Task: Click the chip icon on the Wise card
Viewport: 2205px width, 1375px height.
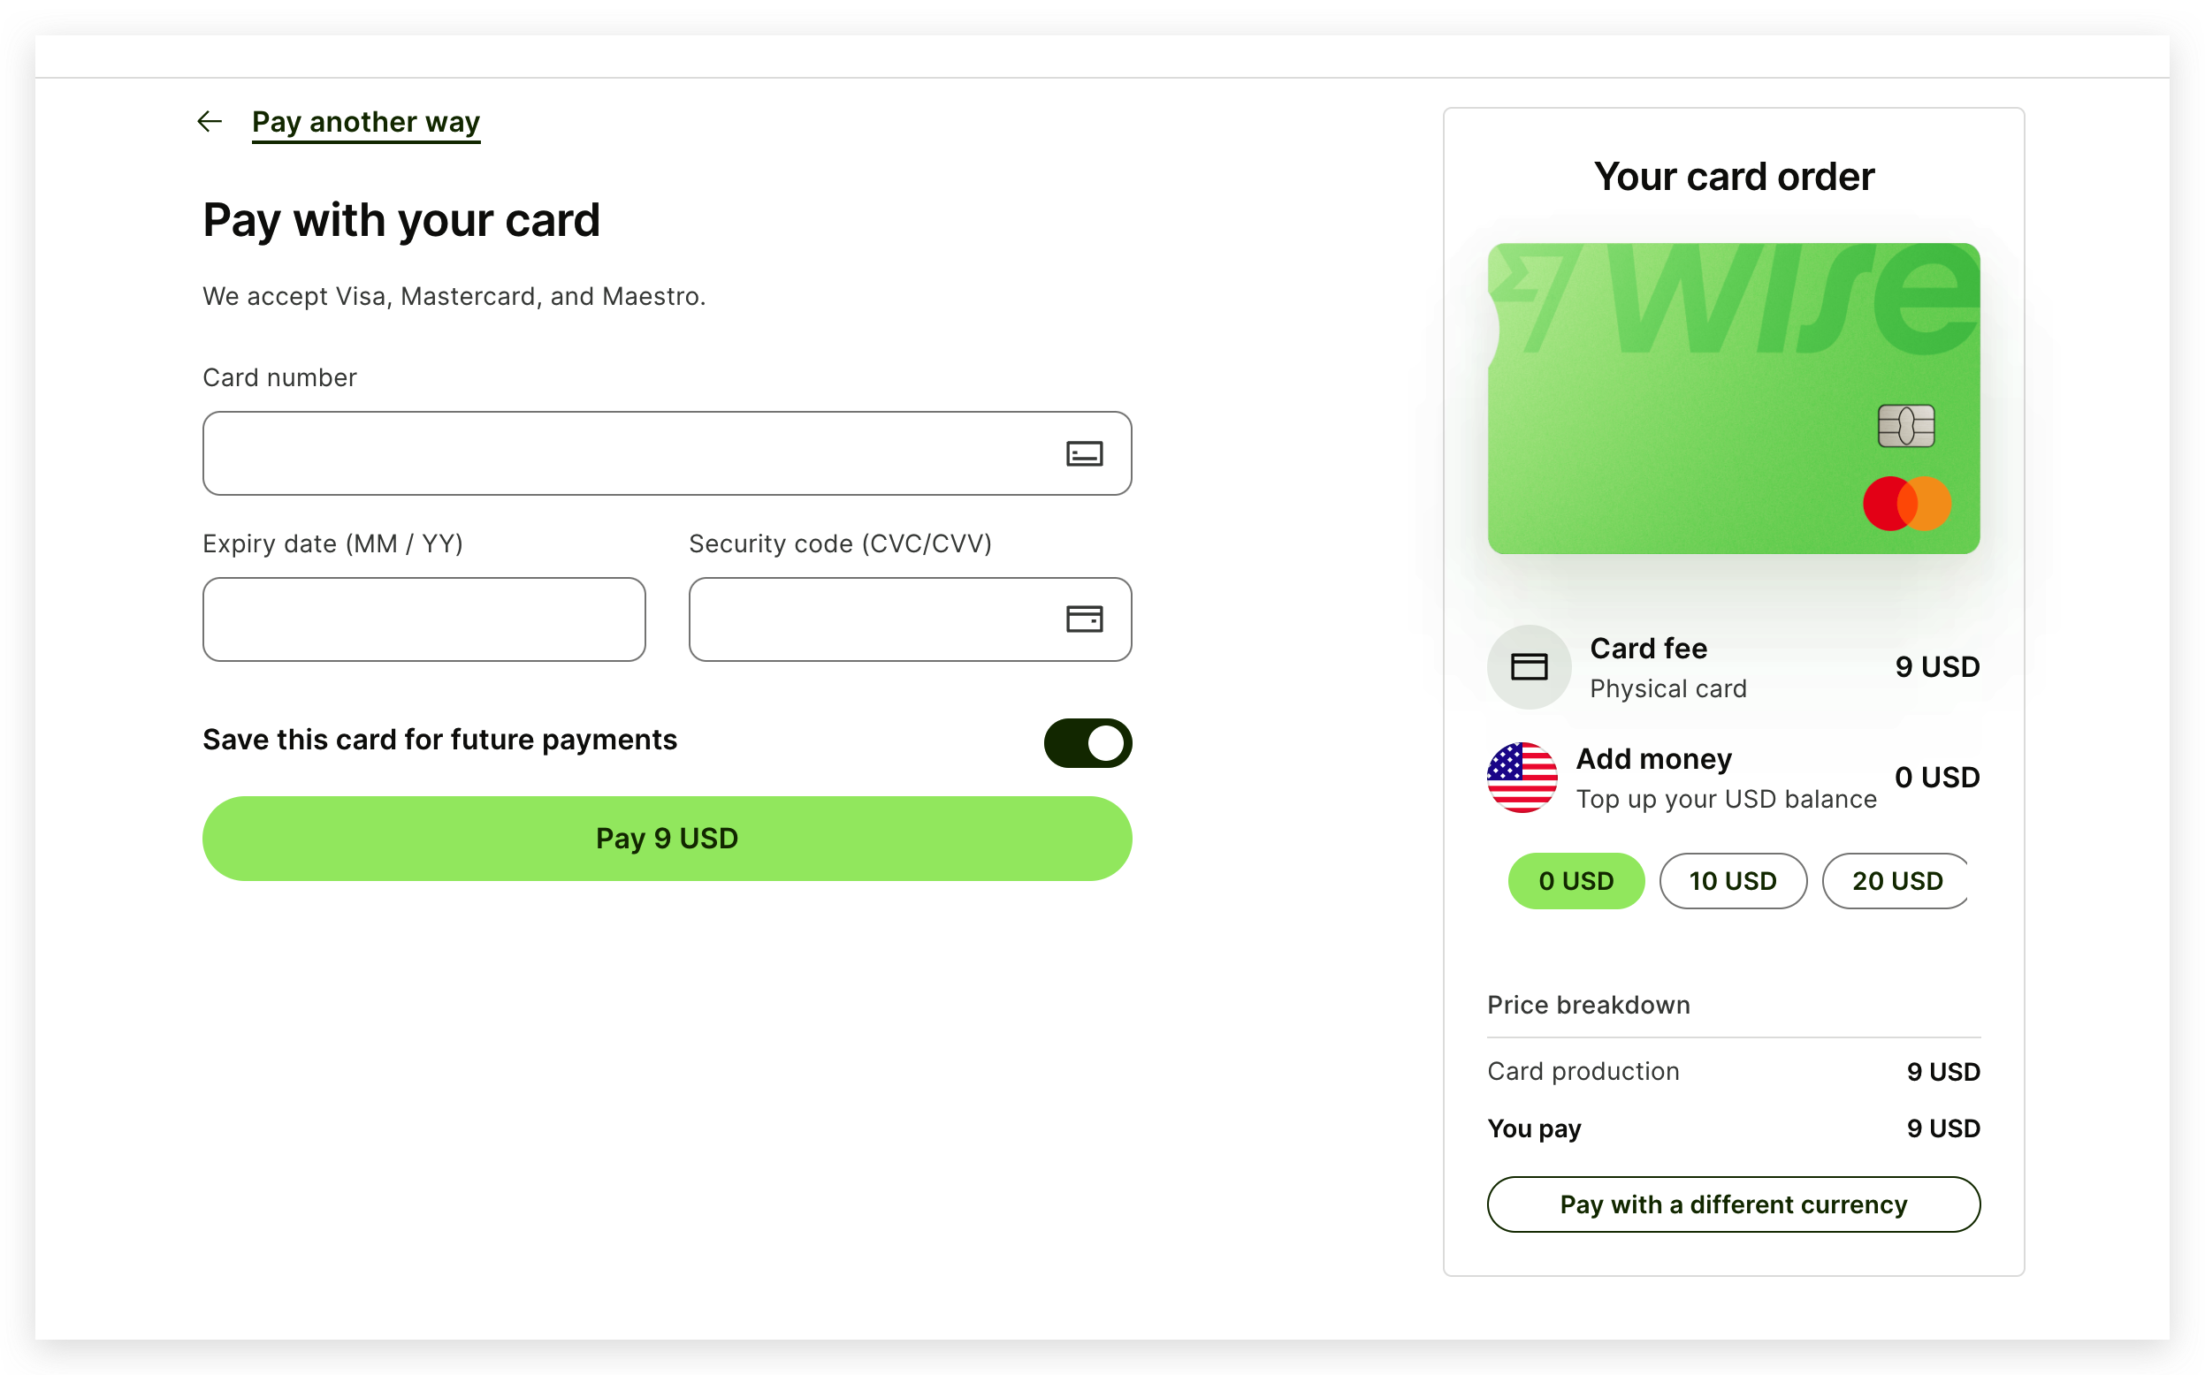Action: (x=1905, y=426)
